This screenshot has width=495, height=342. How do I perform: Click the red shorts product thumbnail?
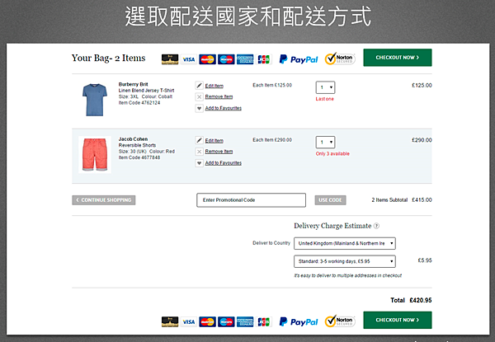pos(95,155)
